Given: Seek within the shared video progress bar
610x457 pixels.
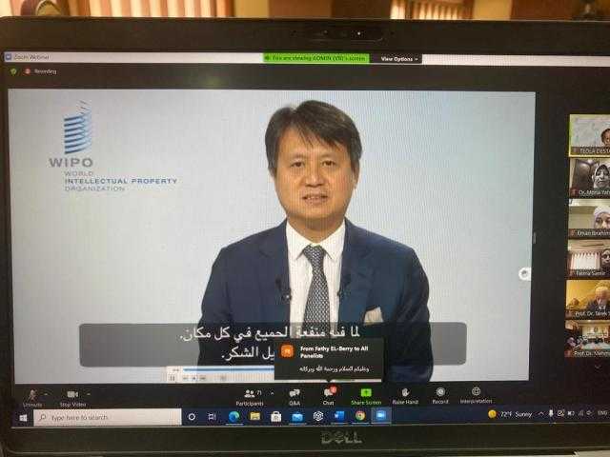Looking at the screenshot, I should pos(229,370).
